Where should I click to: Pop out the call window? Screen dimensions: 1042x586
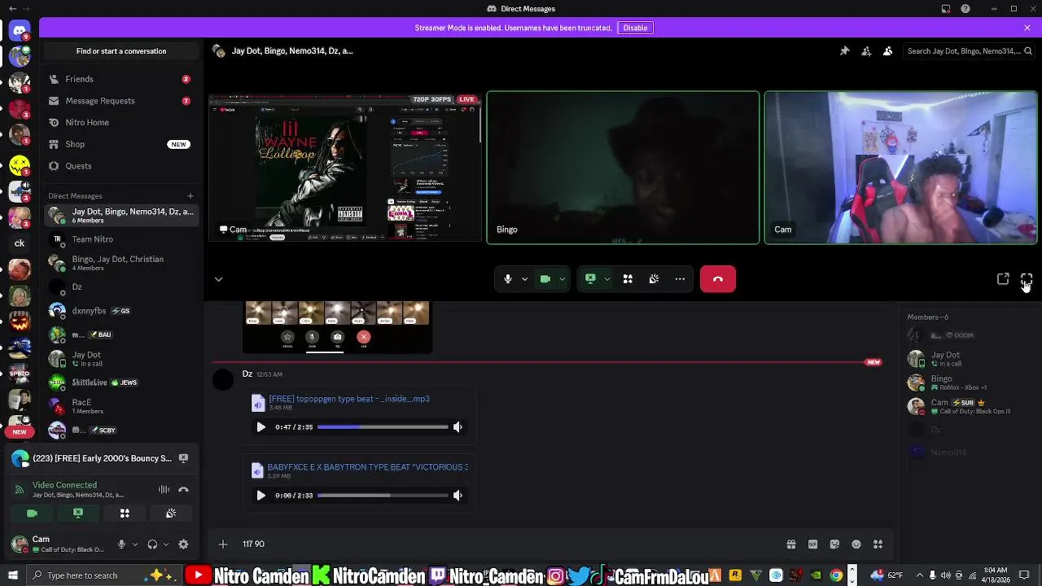coord(1003,279)
